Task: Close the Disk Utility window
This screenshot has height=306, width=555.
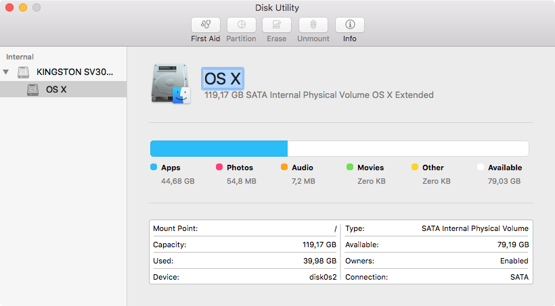Action: (x=9, y=7)
